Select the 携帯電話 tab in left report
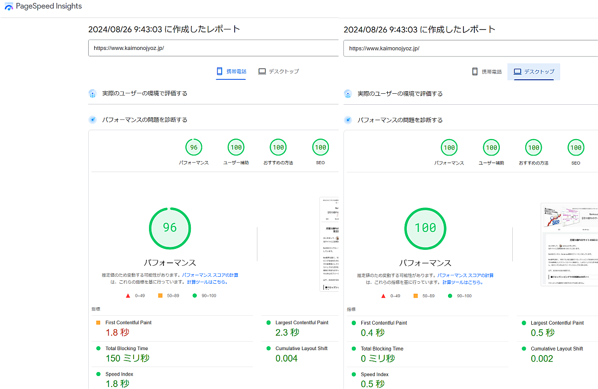This screenshot has width=598, height=389. pyautogui.click(x=231, y=71)
